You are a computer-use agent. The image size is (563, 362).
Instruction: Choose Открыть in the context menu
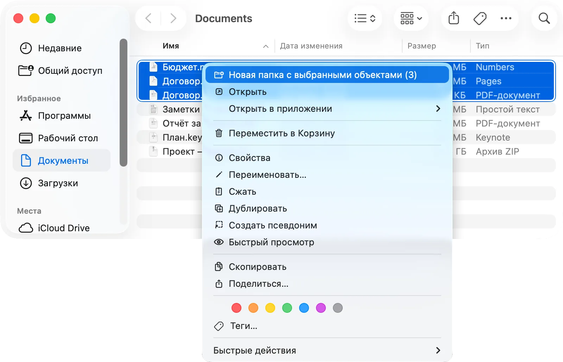327,92
